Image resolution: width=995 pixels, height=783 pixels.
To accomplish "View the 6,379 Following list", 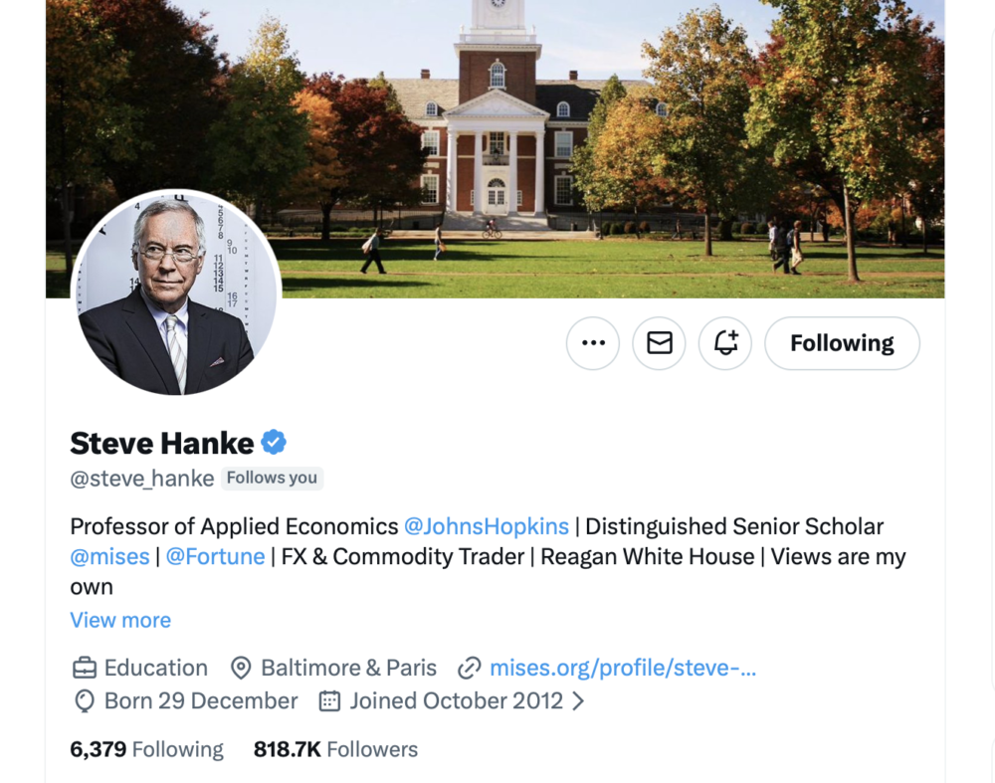I will point(146,749).
